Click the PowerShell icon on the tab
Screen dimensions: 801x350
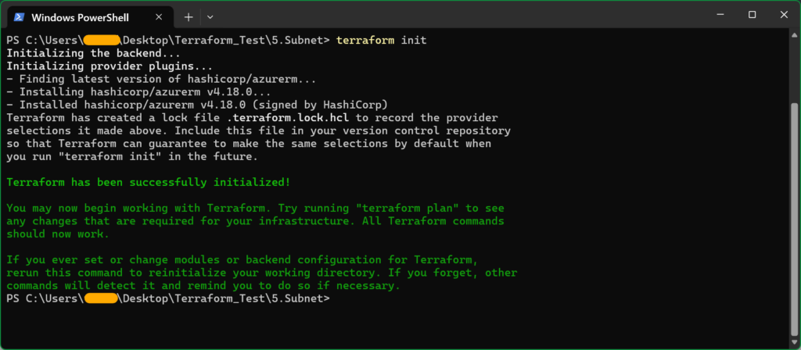coord(19,17)
